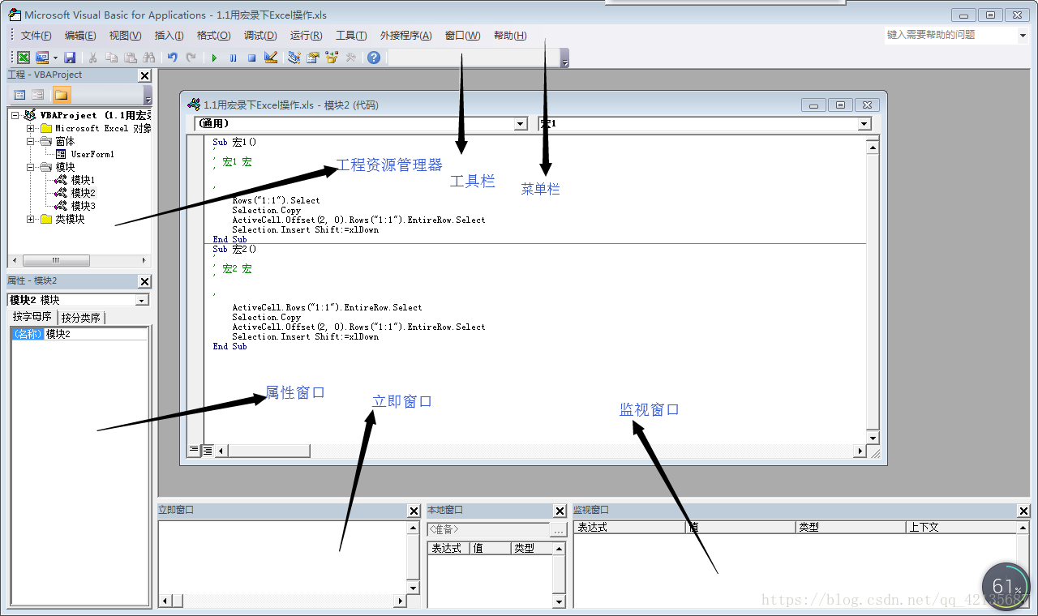Expand the 类模块 folder

tap(30, 219)
